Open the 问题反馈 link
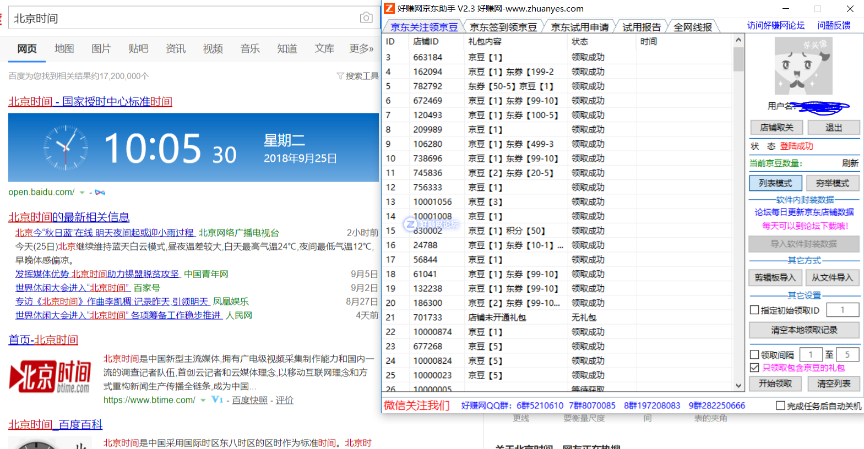Screen dimensions: 864x449 tap(834, 25)
